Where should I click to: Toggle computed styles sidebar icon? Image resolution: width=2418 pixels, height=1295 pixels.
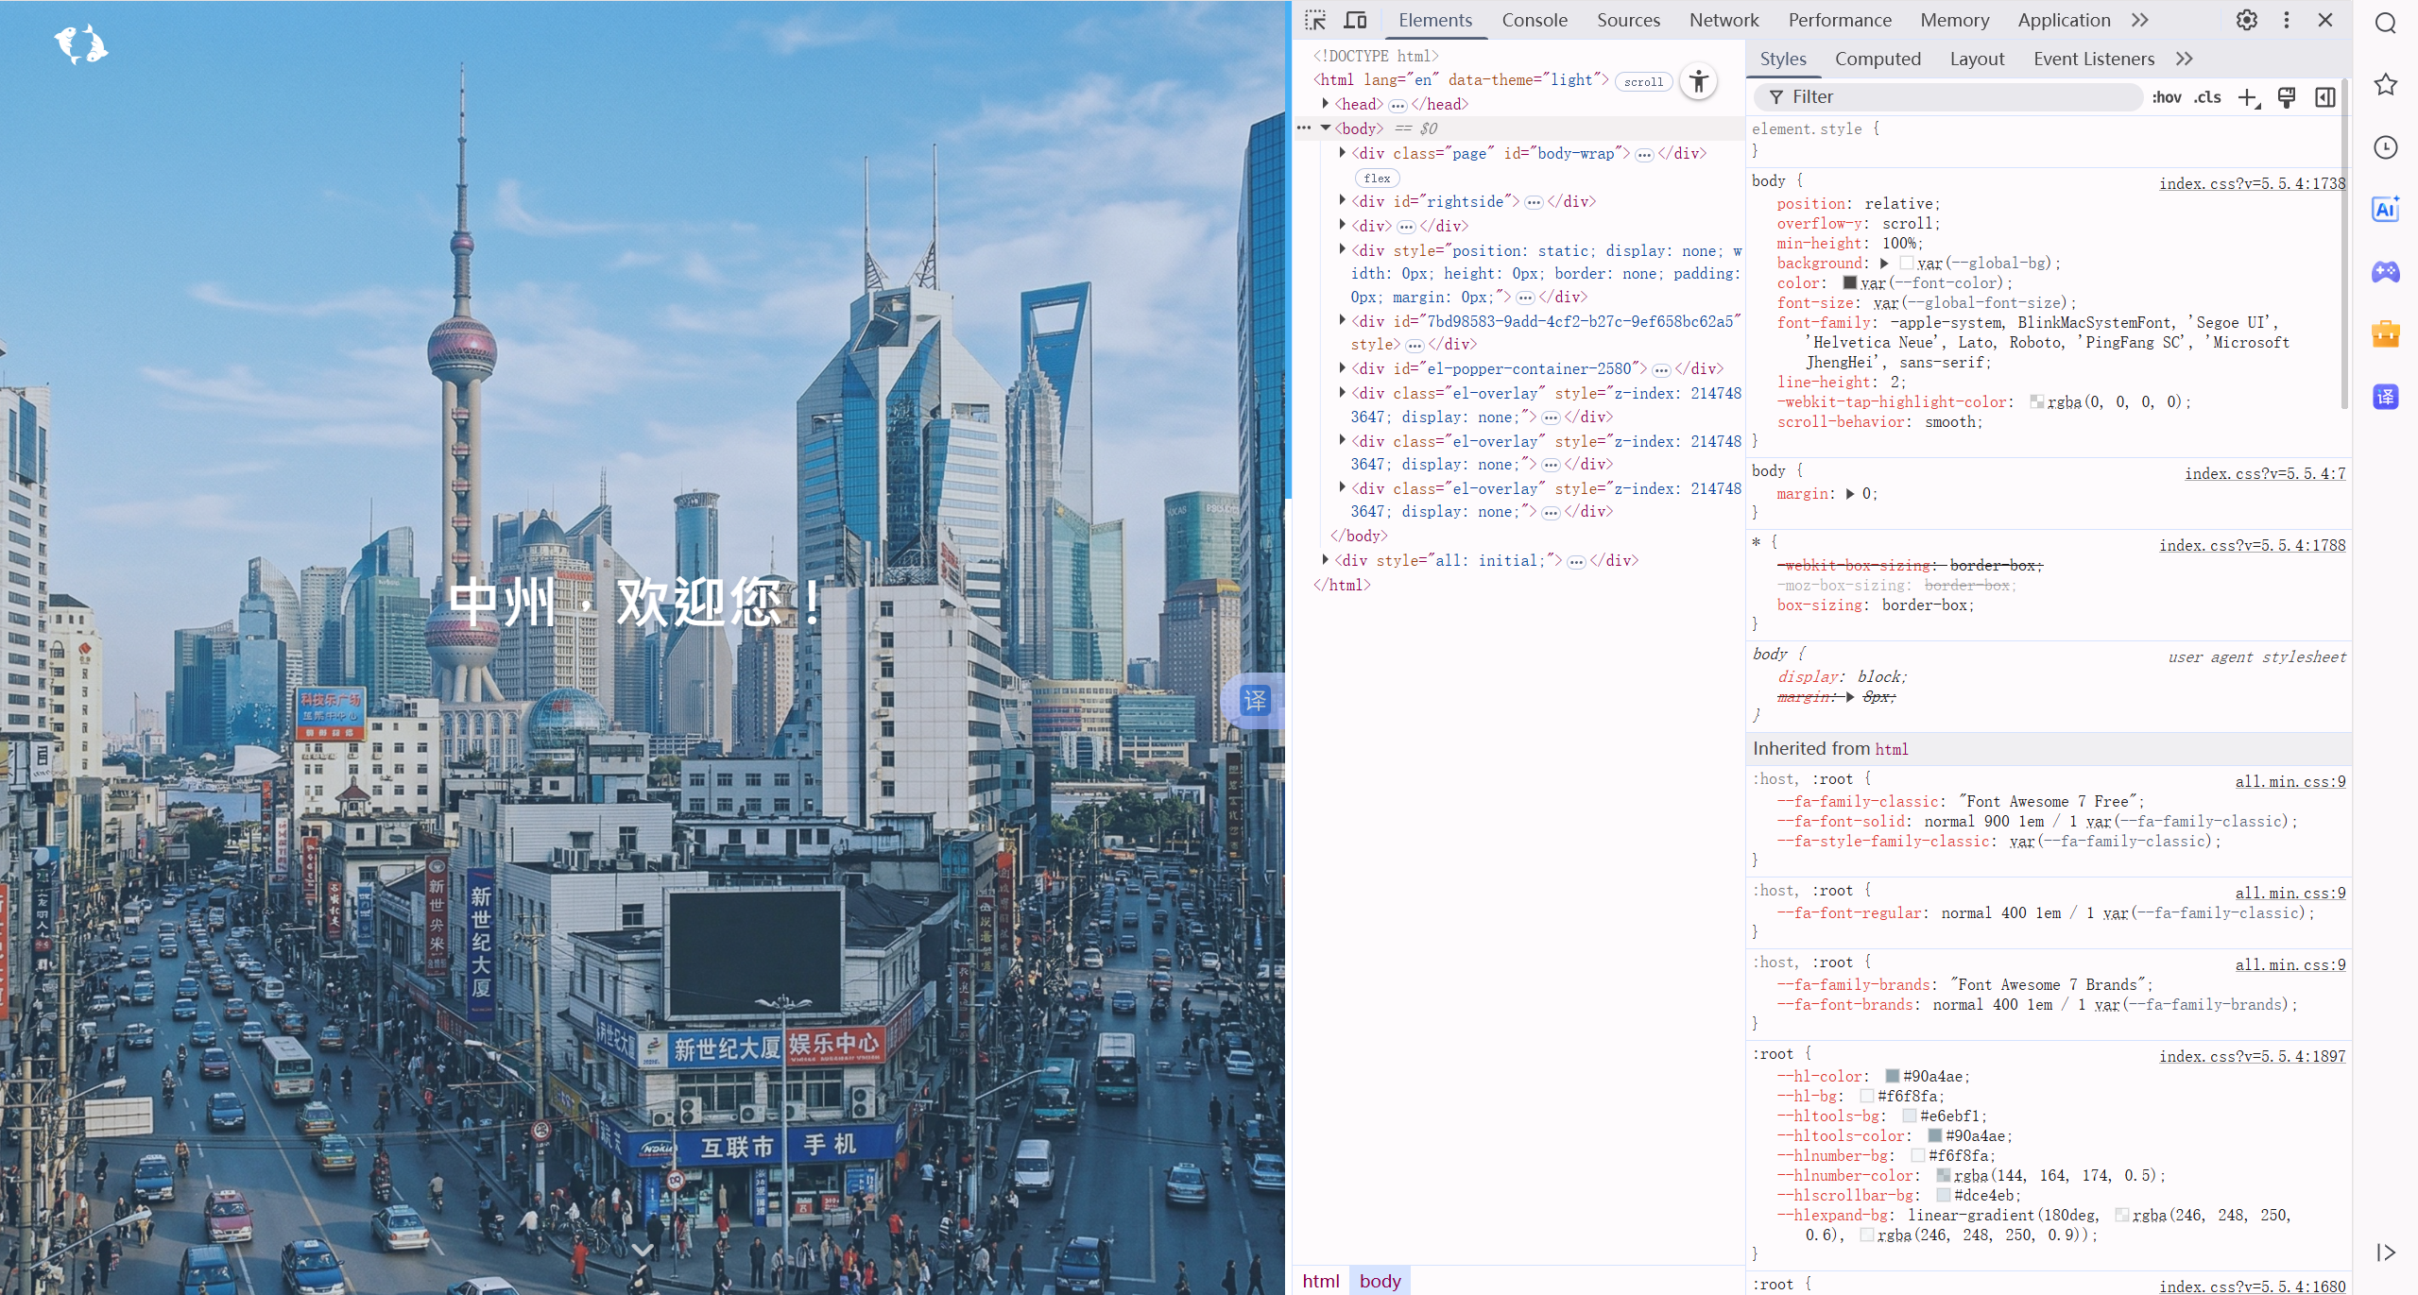coord(2324,97)
